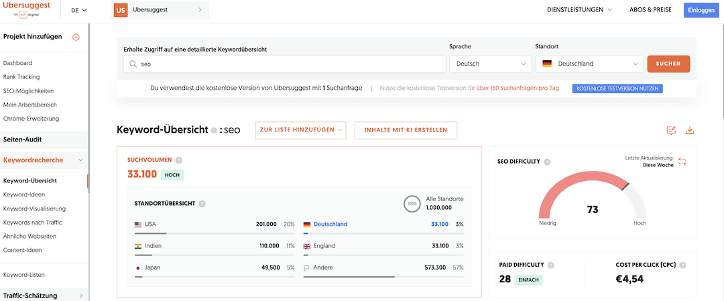Click the India flag icon
Image resolution: width=724 pixels, height=301 pixels.
138,246
